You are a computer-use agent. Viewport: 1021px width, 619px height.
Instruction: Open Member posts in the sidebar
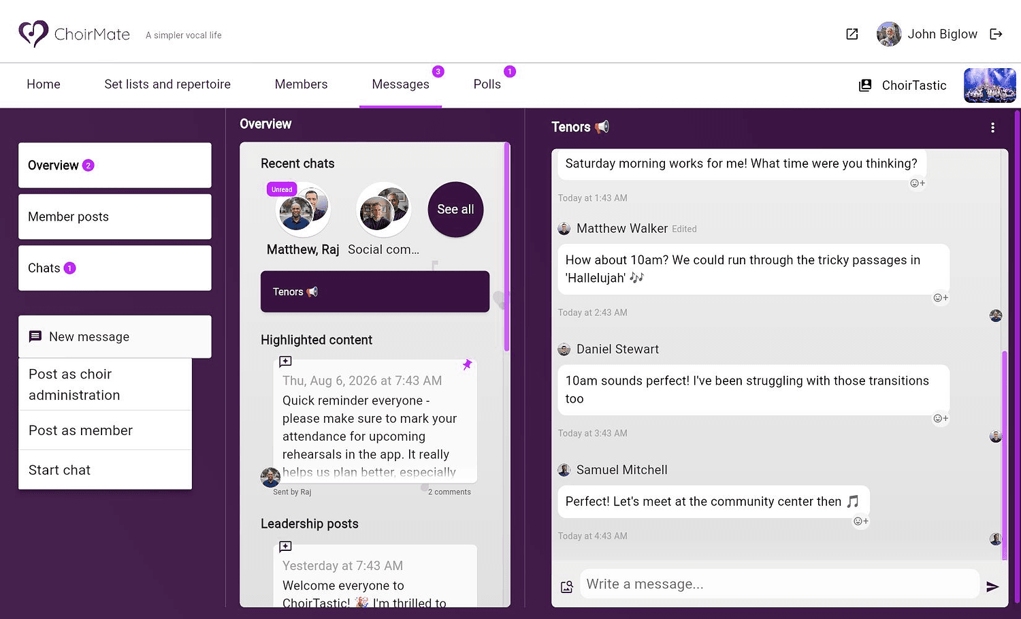tap(115, 217)
